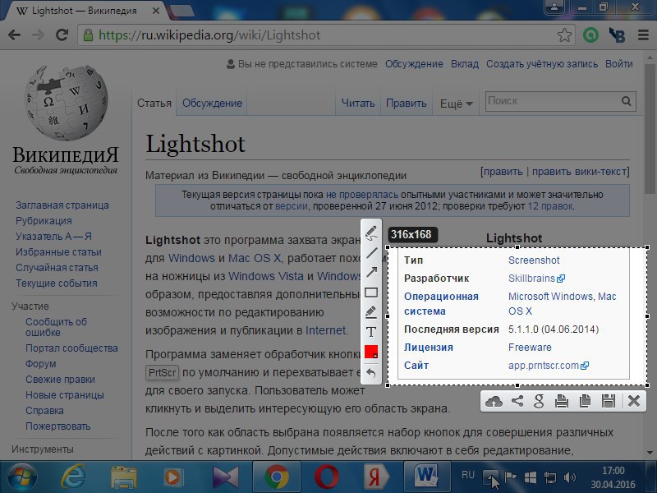This screenshot has width=657, height=493.
Task: Open Рубрикация sidebar link
Action: tap(44, 220)
